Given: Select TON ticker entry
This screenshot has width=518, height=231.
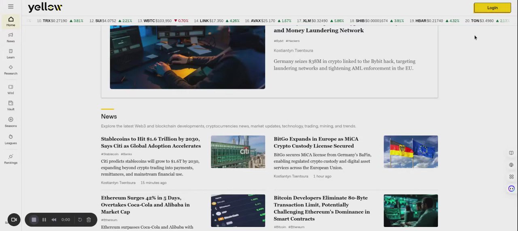Looking at the screenshot, I should pyautogui.click(x=487, y=21).
